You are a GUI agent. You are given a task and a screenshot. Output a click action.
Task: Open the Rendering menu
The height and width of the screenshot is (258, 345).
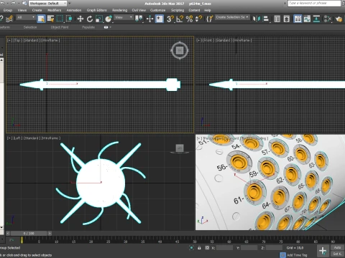point(119,10)
